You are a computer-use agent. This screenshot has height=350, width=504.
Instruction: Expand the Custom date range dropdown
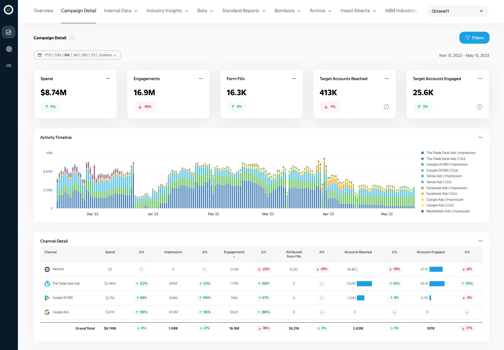click(x=108, y=55)
